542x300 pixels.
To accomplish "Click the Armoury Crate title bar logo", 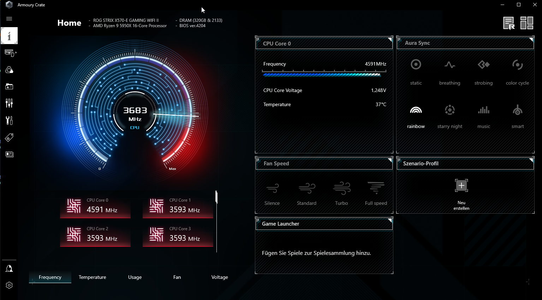I will [9, 5].
